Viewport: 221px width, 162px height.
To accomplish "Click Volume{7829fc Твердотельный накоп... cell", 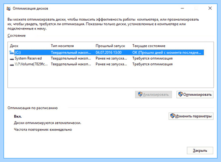I will click(x=71, y=64).
